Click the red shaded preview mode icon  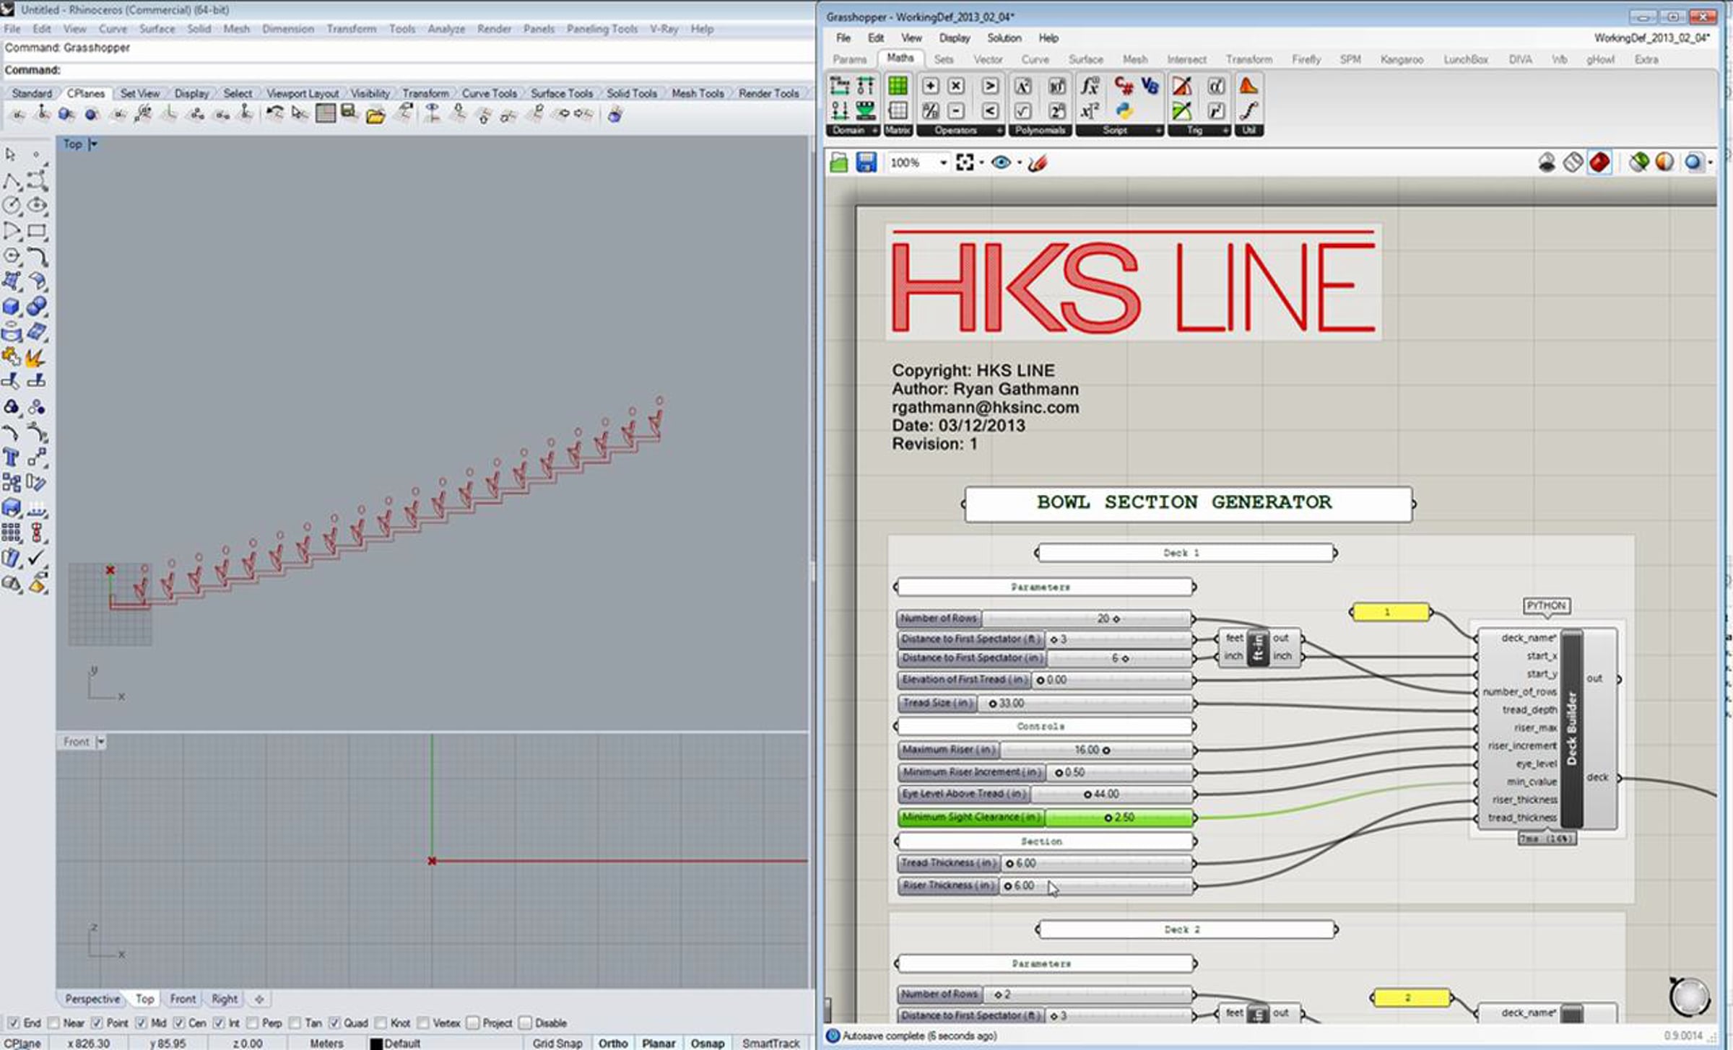1599,162
